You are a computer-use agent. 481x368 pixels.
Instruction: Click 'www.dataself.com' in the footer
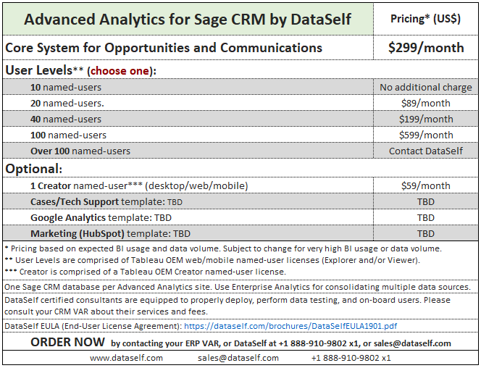126,358
